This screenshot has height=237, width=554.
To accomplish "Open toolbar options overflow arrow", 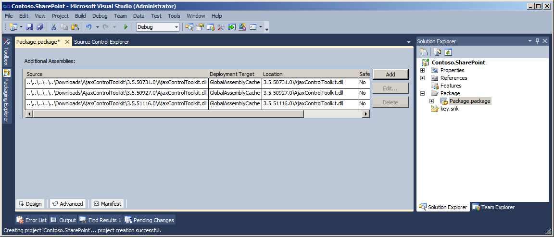I will [x=267, y=28].
